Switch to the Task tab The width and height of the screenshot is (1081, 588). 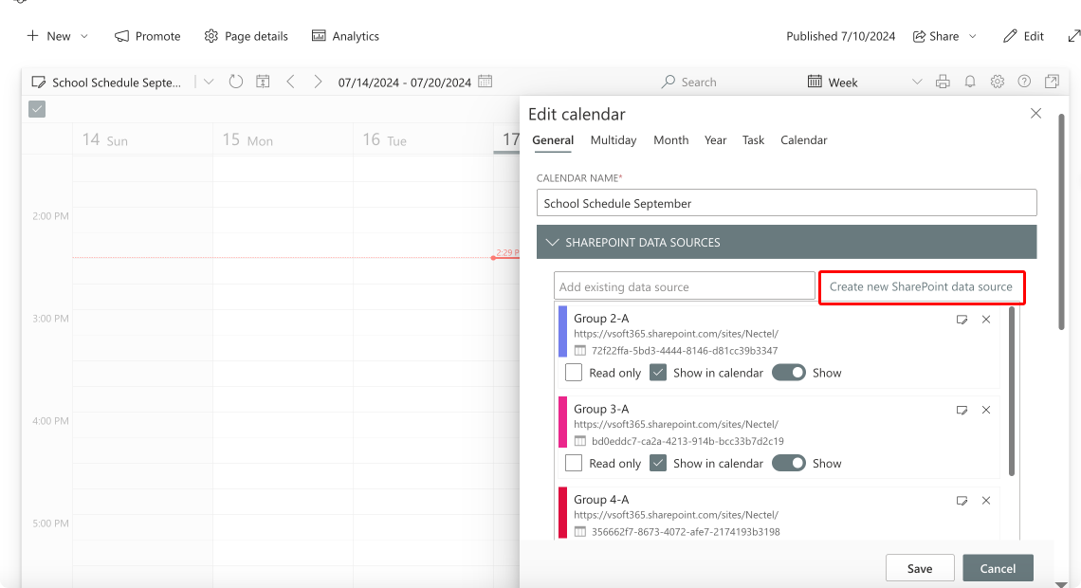(x=753, y=140)
